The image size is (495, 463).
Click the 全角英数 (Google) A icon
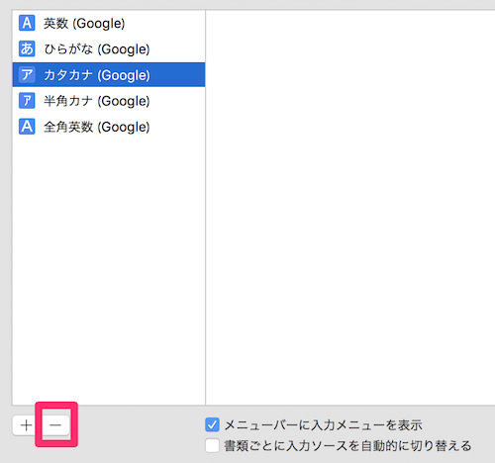(27, 127)
